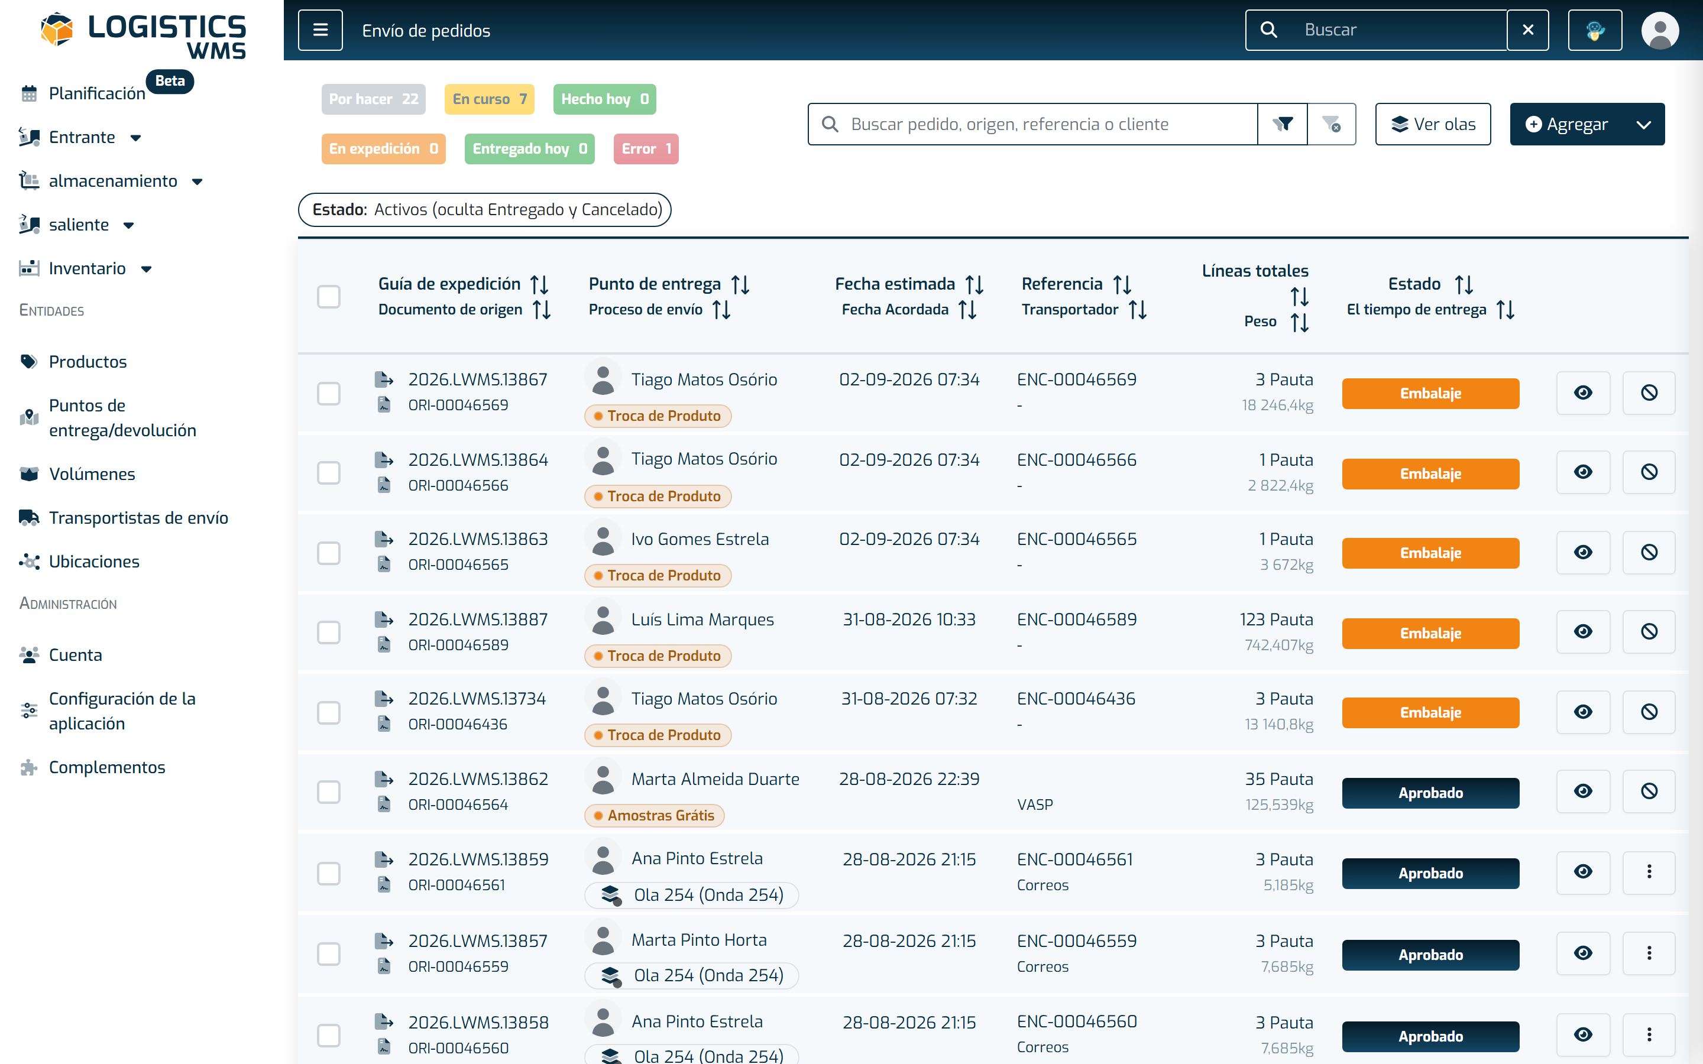Open Volúmenes in the sidebar

coord(92,474)
